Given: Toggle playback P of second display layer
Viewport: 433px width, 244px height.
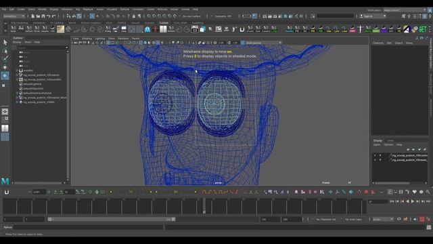Looking at the screenshot, I should click(380, 160).
